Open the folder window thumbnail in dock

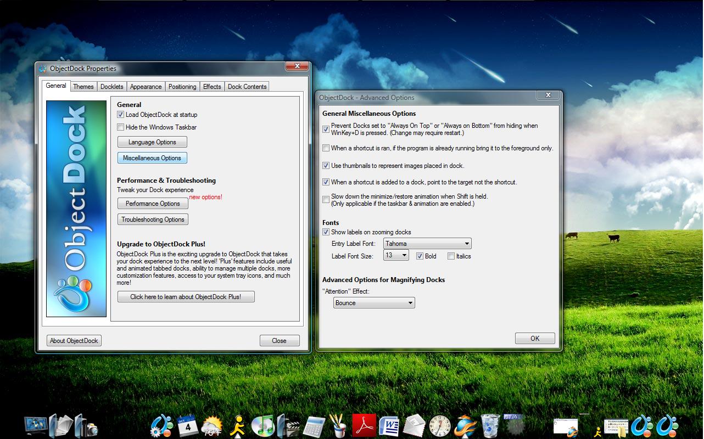[x=616, y=427]
